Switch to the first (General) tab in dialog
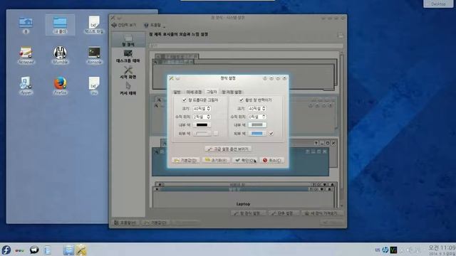 pos(177,92)
